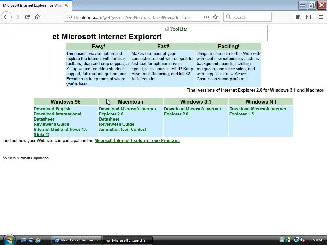327x245 pixels.
Task: Click the Easy! heading
Action: pyautogui.click(x=98, y=46)
